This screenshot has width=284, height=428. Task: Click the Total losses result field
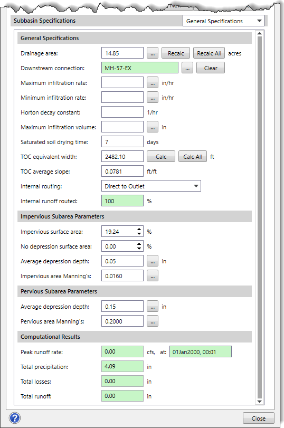[x=122, y=381]
